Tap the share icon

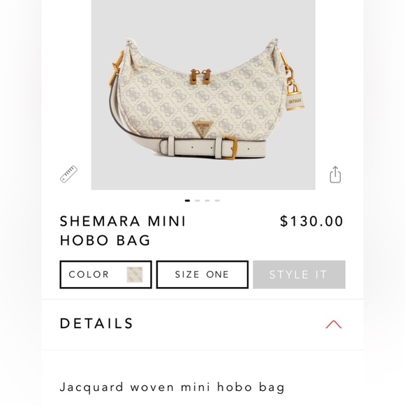(335, 175)
